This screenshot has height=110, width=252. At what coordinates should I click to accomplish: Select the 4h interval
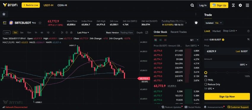coord(42,33)
